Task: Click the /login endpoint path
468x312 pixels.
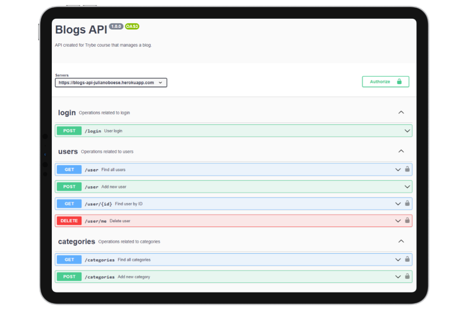Action: [x=93, y=131]
